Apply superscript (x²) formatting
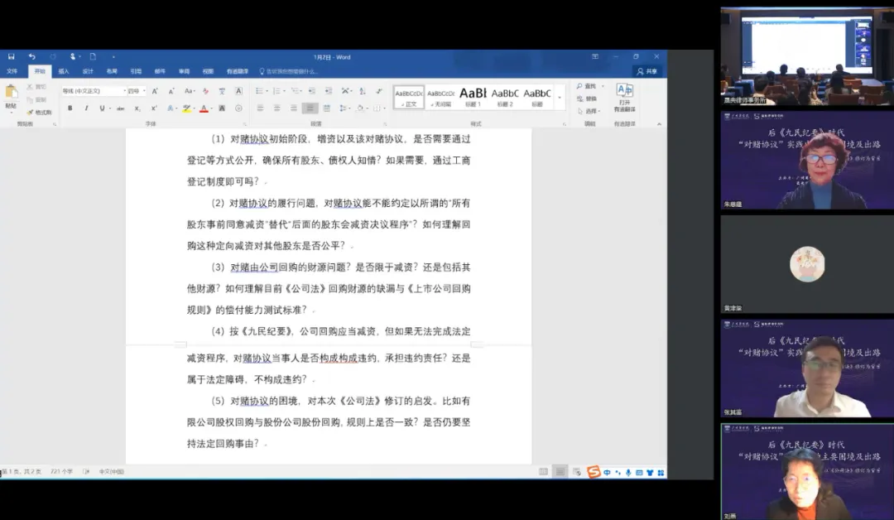 click(x=154, y=108)
